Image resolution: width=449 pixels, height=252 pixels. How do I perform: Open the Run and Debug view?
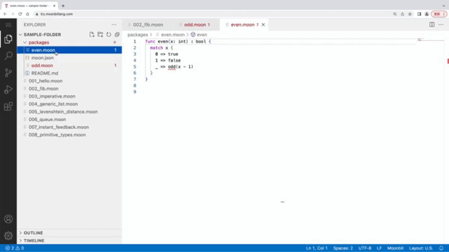[x=8, y=90]
